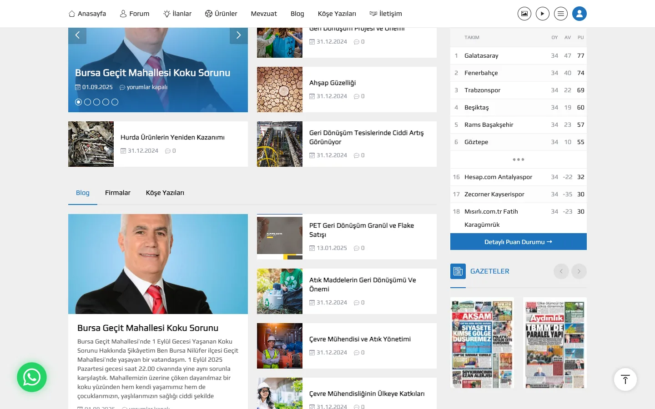Show previous newspapers in Gazeteler

[561, 271]
